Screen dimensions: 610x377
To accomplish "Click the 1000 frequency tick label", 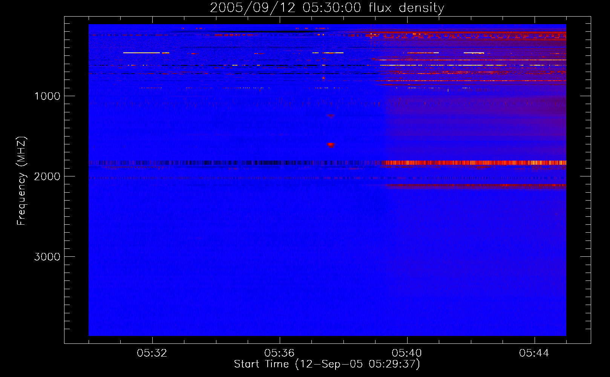I will click(47, 96).
